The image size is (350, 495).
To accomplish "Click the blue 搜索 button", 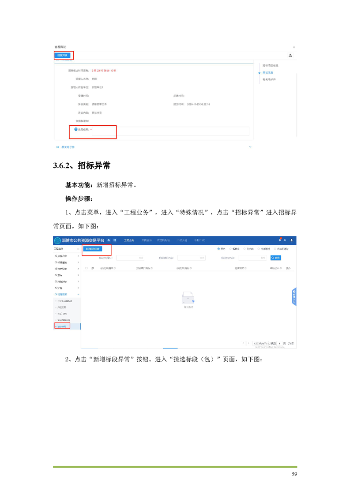I will (x=276, y=258).
